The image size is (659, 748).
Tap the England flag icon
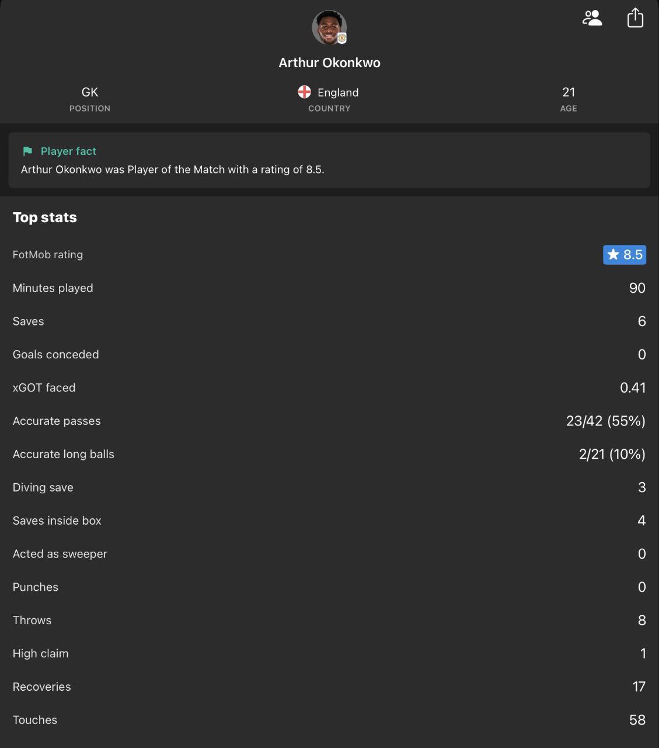coord(305,92)
